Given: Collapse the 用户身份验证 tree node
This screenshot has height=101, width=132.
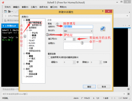Looking at the screenshot, I should click(x=27, y=23).
